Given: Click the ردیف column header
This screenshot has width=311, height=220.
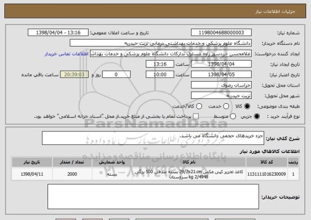Looking at the screenshot, I should 293,162.
